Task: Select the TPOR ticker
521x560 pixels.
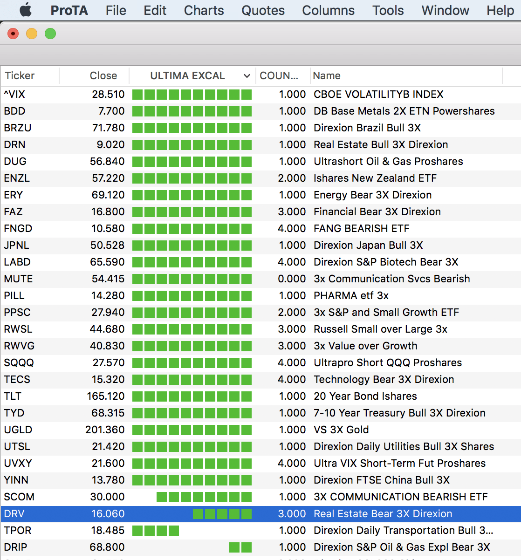Action: point(18,530)
